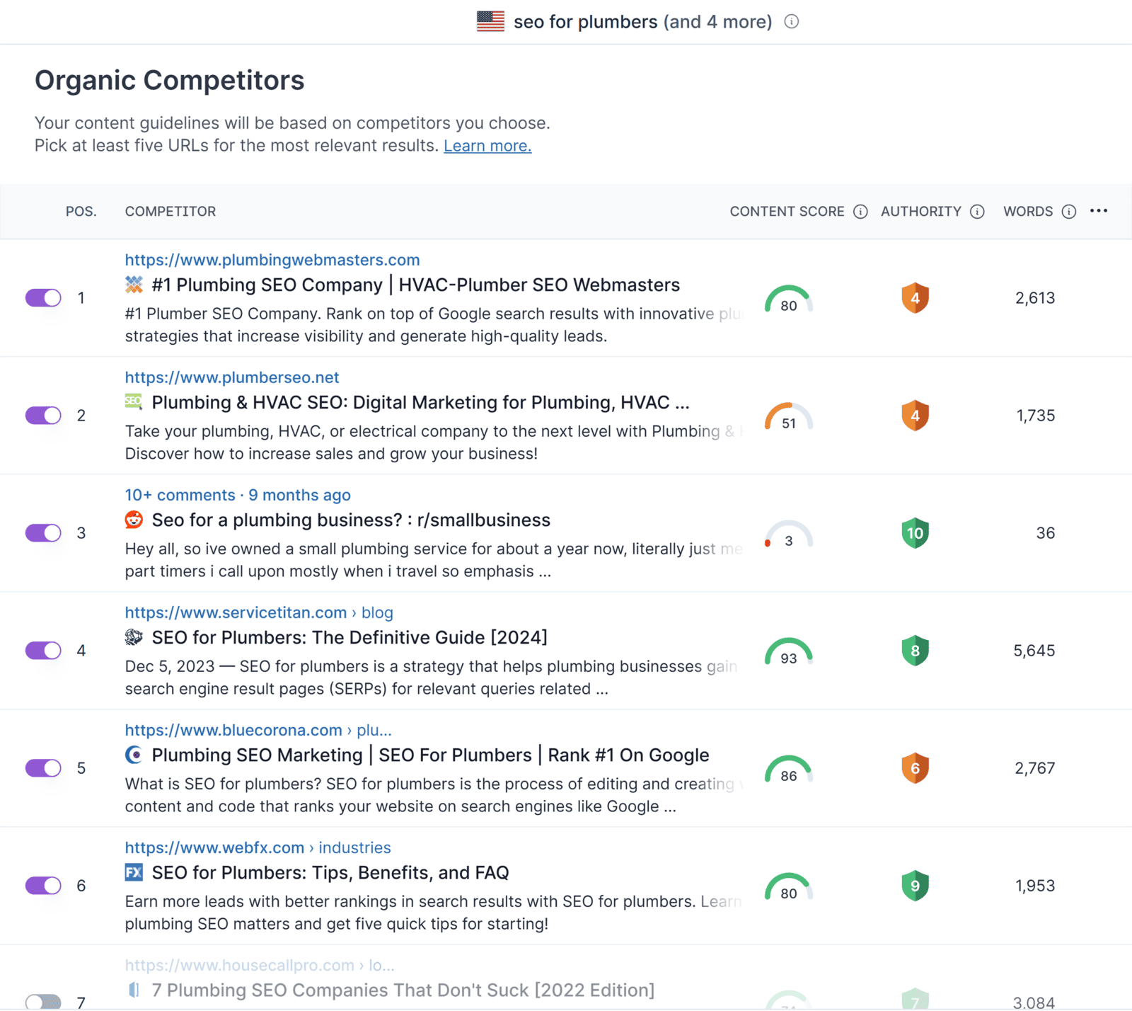Turn off the Reddit result toggle
Screen dimensions: 1132x1011
(43, 533)
